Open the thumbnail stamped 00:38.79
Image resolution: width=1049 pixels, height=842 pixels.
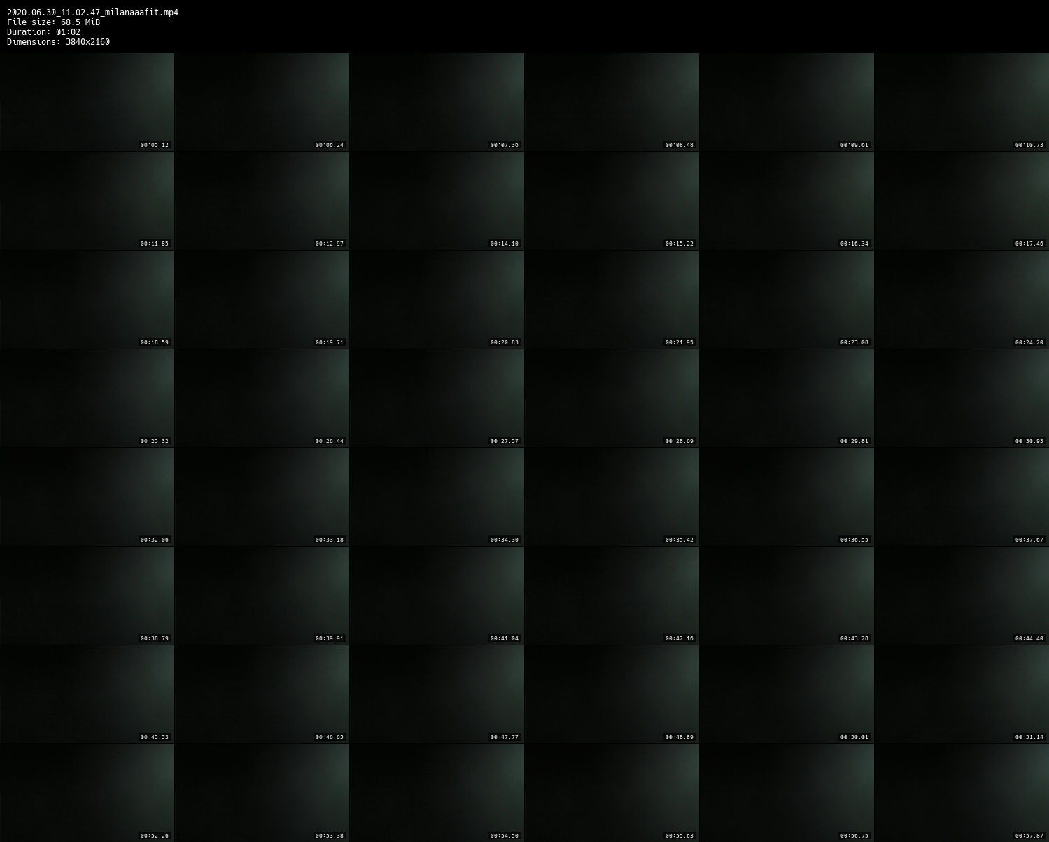coord(87,596)
